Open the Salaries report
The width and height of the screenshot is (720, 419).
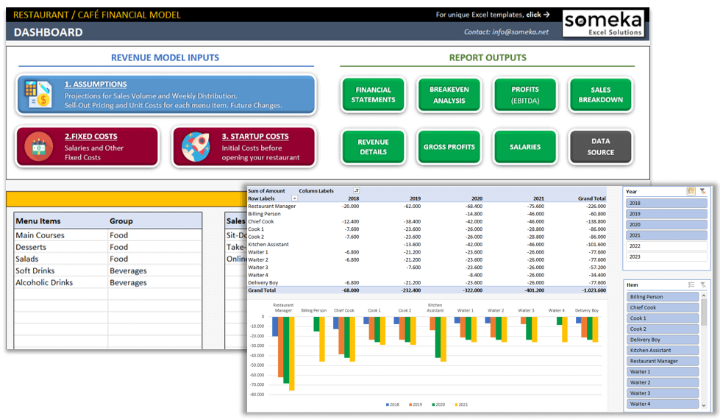tap(525, 147)
